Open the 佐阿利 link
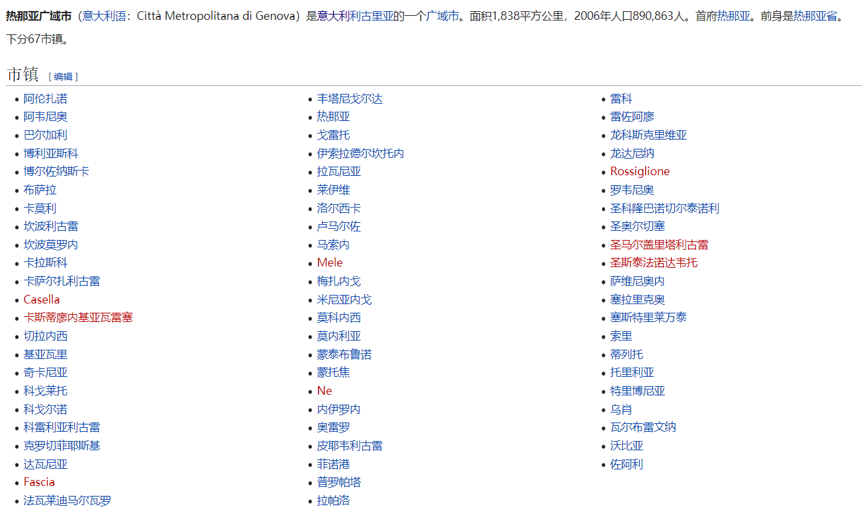Viewport: 862px width, 521px height. [x=627, y=465]
